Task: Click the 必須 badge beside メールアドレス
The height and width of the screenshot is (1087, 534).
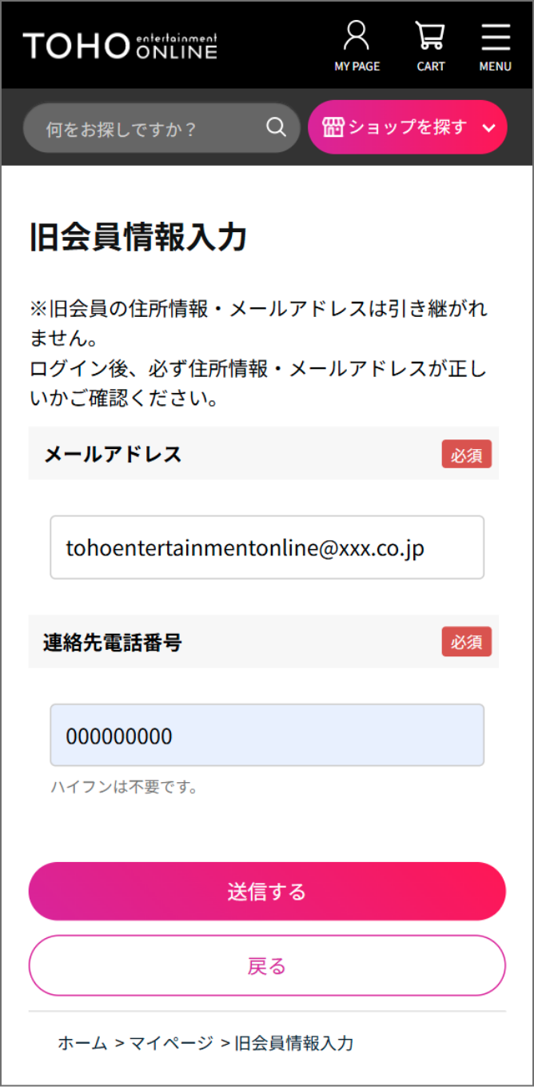Action: point(467,454)
